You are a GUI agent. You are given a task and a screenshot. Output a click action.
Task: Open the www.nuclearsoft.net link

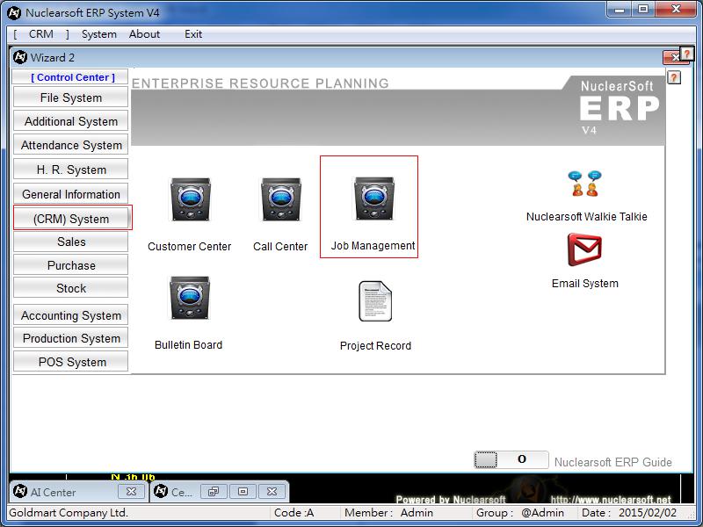tap(611, 499)
